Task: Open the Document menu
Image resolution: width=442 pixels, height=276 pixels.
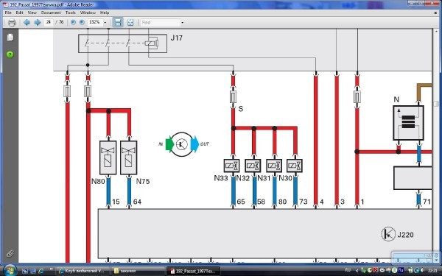Action: coord(51,13)
